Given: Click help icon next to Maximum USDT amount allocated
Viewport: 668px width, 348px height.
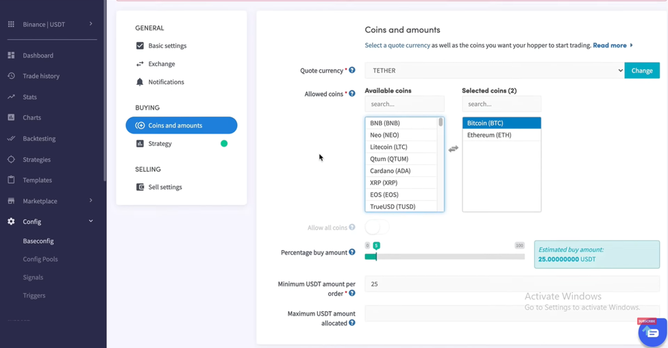Looking at the screenshot, I should (x=352, y=323).
